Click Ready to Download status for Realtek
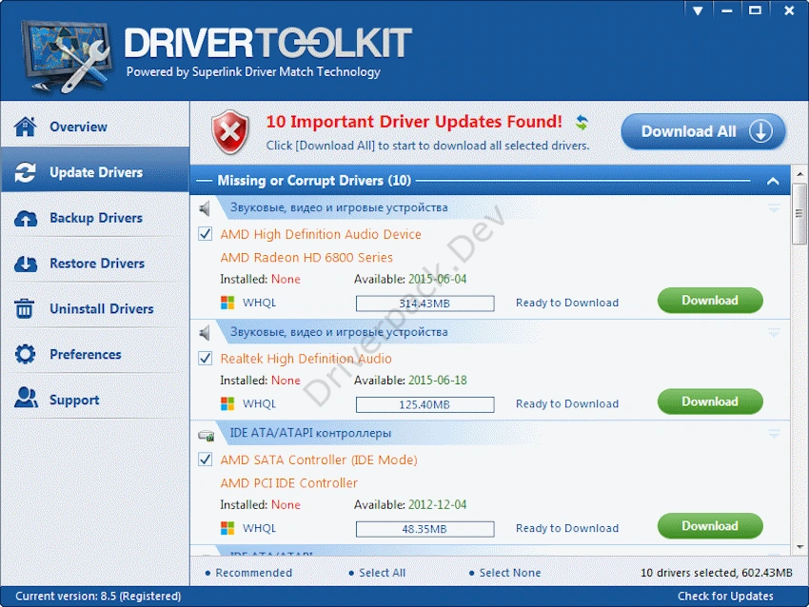The width and height of the screenshot is (809, 607). coord(567,403)
